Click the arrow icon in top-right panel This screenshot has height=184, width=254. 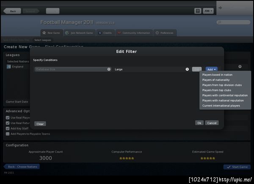(220, 8)
